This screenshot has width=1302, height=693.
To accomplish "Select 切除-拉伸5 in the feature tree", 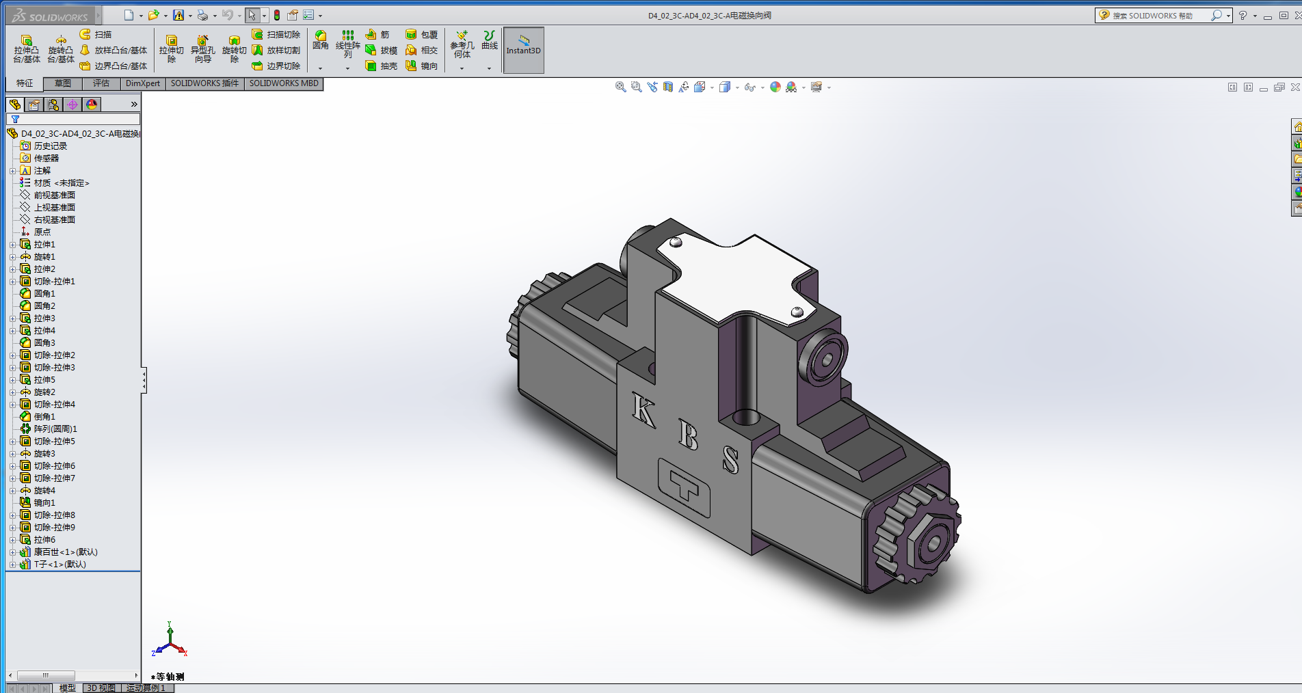I will pos(55,441).
